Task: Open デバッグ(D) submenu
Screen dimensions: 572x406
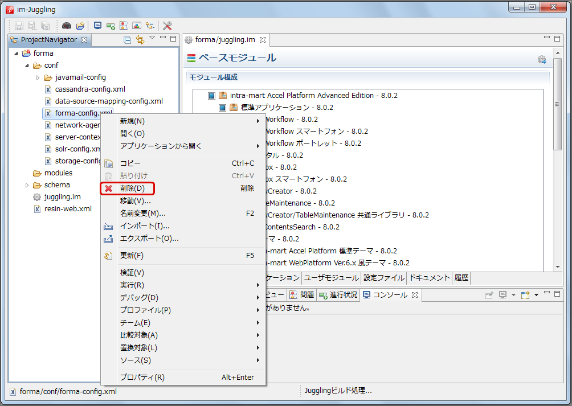Action: [x=183, y=297]
